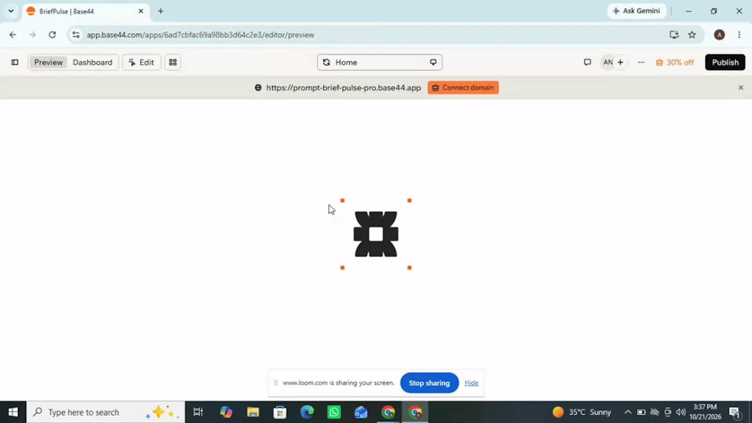The image size is (752, 423).
Task: Open the AN user avatar
Action: (x=608, y=62)
